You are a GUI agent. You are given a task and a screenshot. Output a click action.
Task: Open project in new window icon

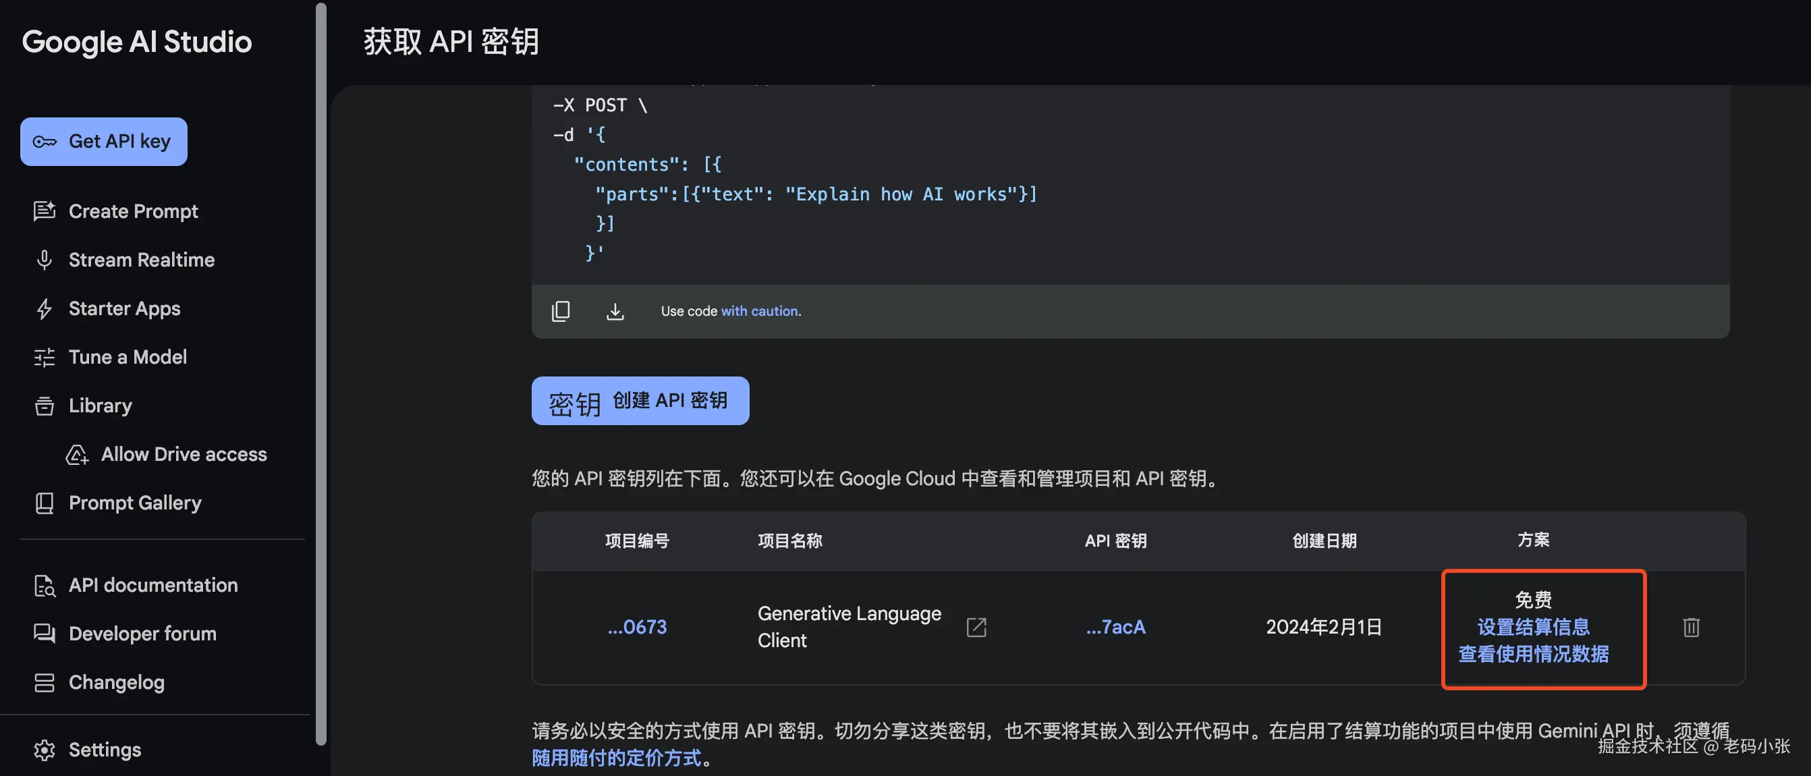(976, 627)
